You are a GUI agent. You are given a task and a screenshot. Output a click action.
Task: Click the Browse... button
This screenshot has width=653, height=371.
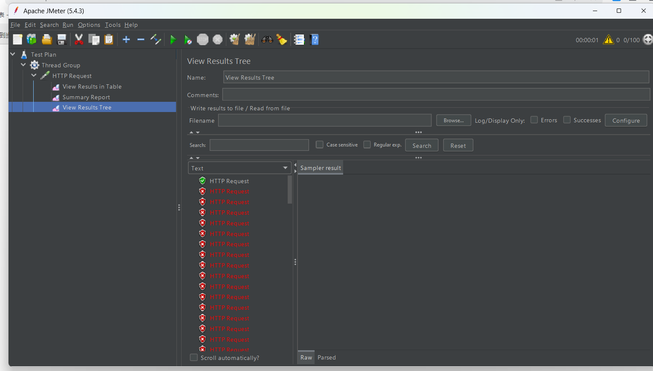point(454,121)
